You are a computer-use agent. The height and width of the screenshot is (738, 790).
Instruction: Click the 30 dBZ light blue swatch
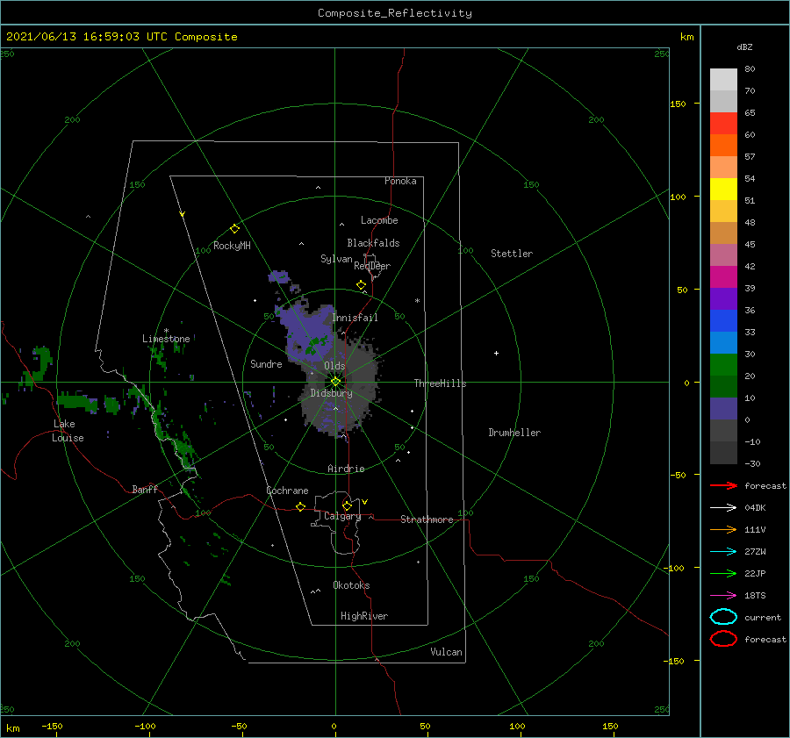point(723,342)
